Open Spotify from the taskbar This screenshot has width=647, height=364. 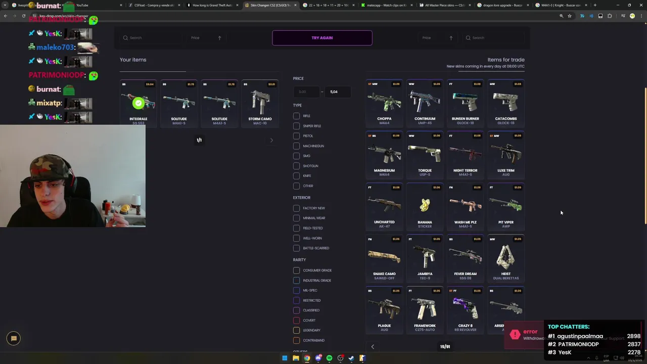(329, 358)
